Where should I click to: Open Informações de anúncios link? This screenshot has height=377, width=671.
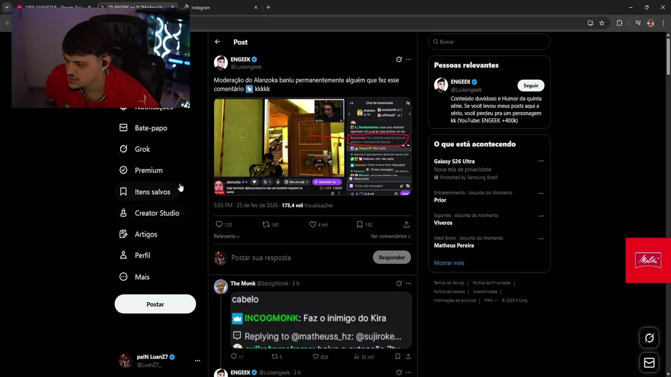click(454, 301)
